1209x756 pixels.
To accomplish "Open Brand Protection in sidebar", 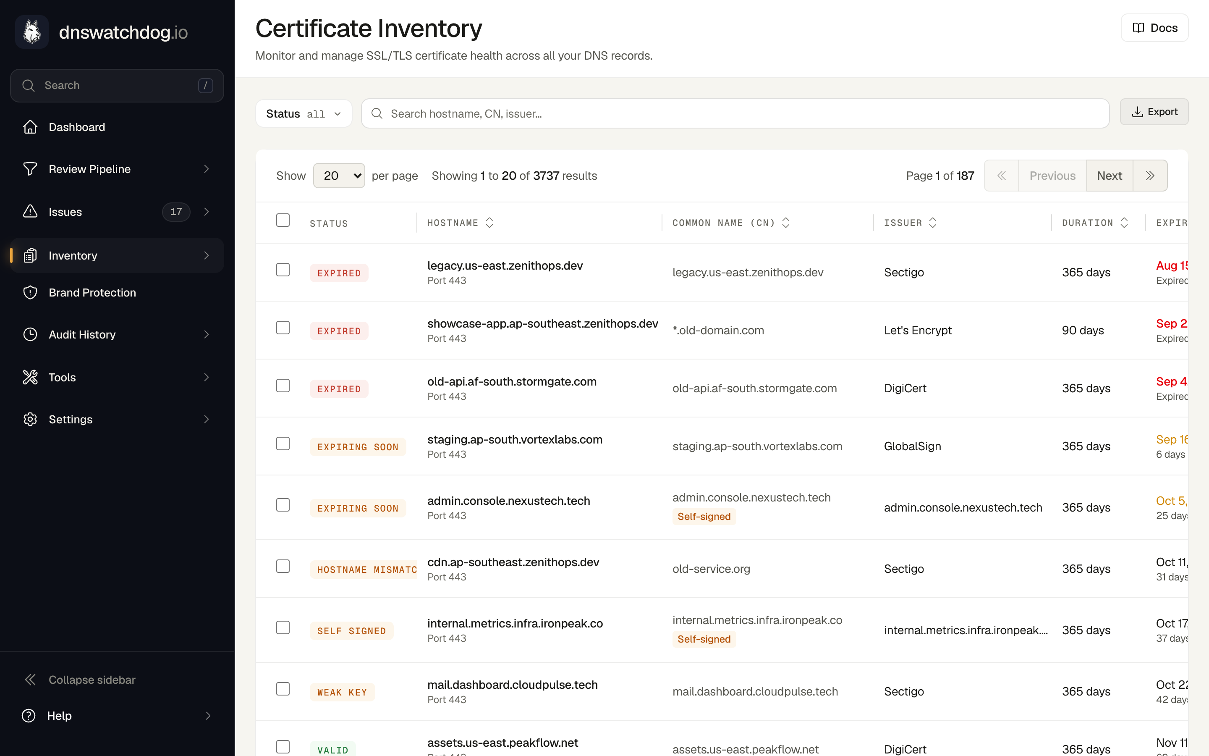I will pyautogui.click(x=117, y=292).
